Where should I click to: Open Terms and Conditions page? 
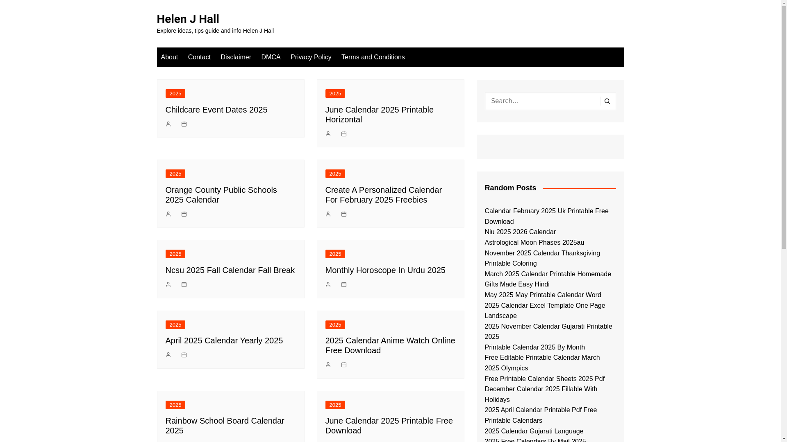373,57
